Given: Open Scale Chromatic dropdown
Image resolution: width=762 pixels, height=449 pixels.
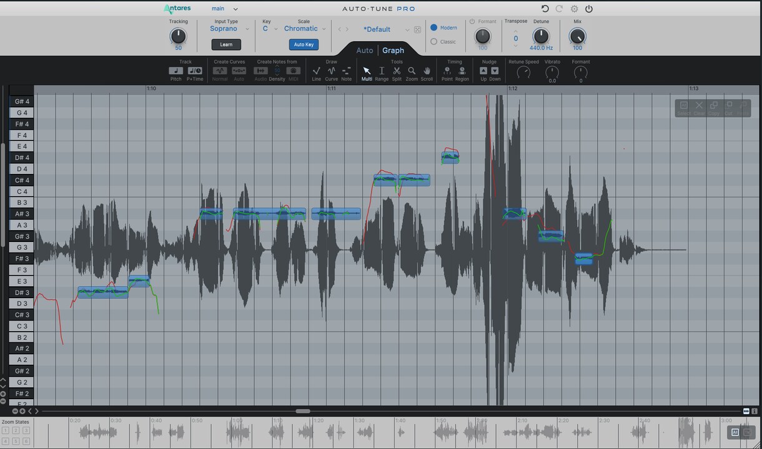Looking at the screenshot, I should 305,29.
